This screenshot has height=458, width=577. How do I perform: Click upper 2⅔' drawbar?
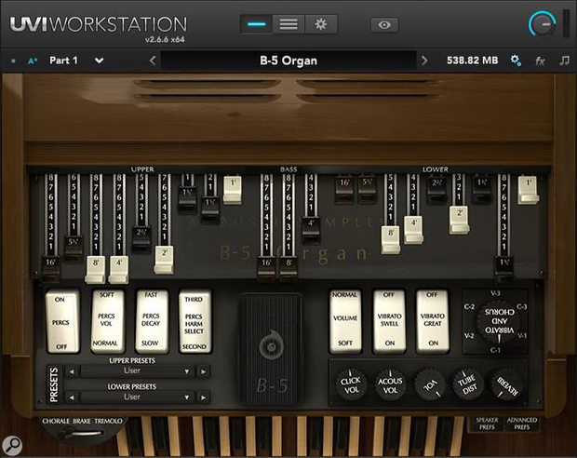[x=141, y=238]
